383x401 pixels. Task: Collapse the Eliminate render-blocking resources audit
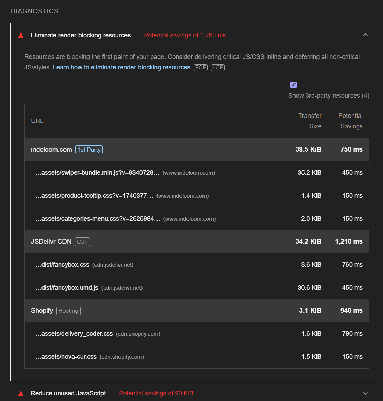tap(365, 35)
